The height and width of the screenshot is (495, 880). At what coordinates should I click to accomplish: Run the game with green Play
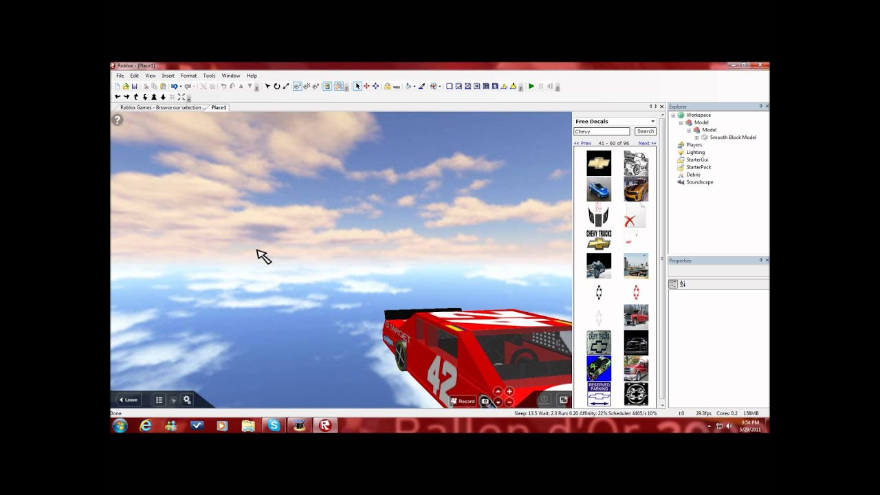(x=531, y=86)
